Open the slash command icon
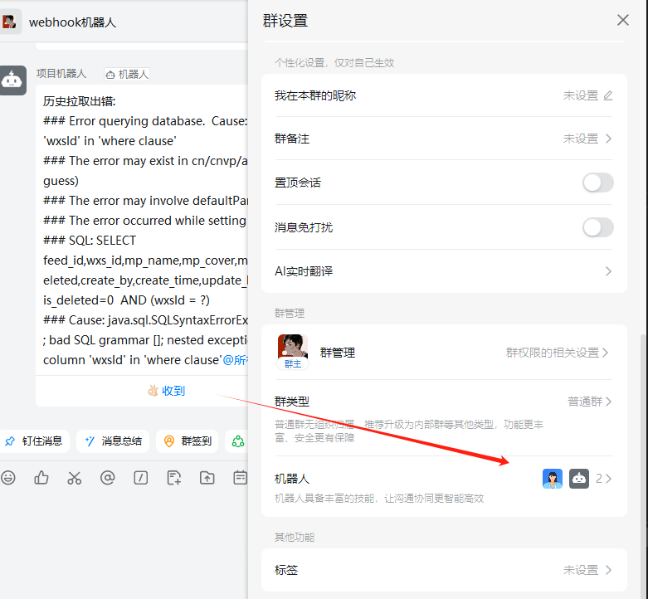This screenshot has width=648, height=599. pos(141,478)
